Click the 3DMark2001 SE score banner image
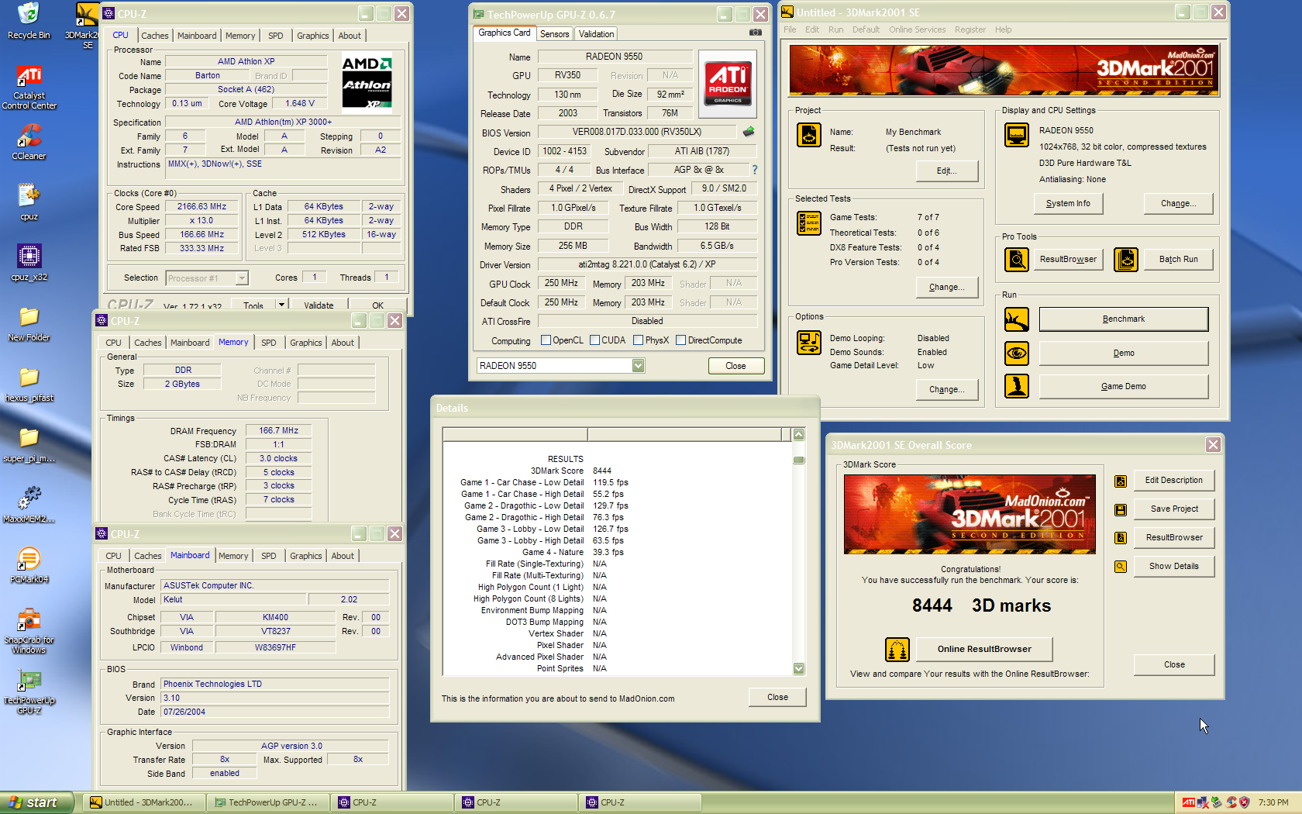 click(970, 514)
